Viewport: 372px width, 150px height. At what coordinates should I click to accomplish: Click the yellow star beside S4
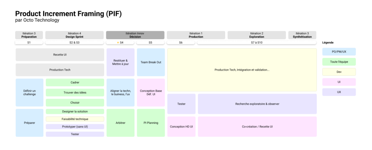118,43
